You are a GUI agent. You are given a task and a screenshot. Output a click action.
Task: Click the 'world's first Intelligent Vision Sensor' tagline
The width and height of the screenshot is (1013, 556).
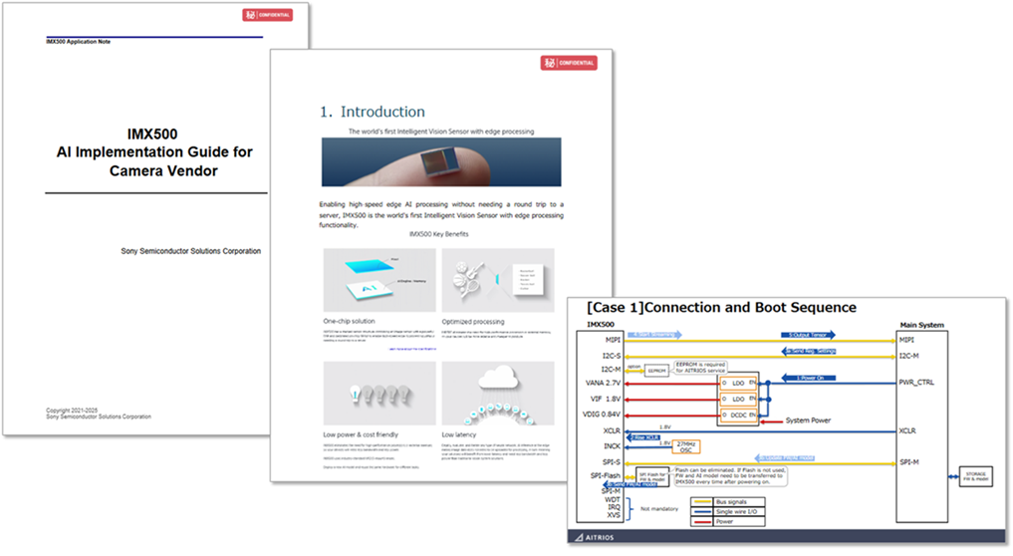tap(441, 132)
